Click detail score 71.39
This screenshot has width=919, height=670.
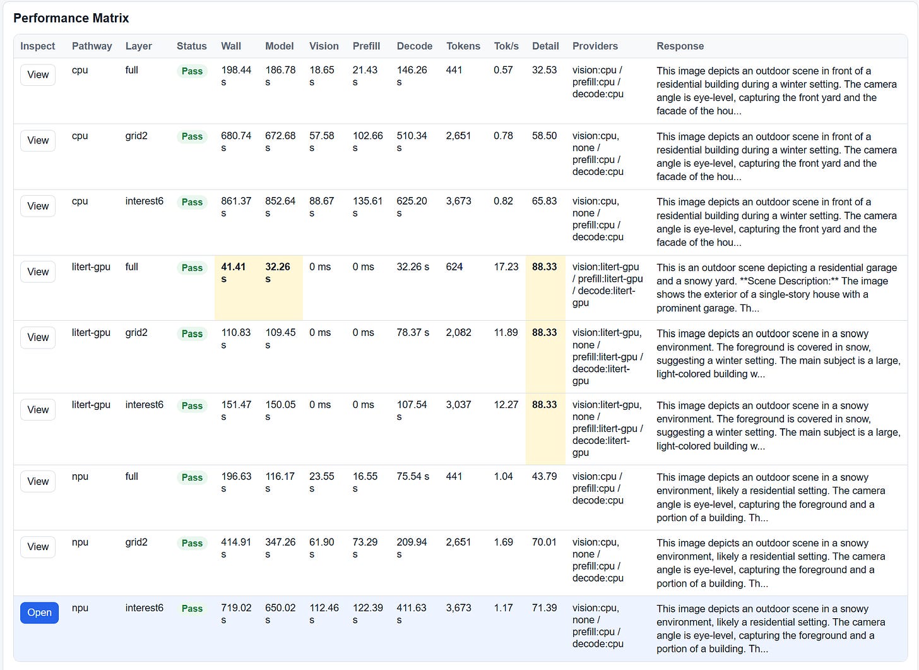(x=544, y=608)
